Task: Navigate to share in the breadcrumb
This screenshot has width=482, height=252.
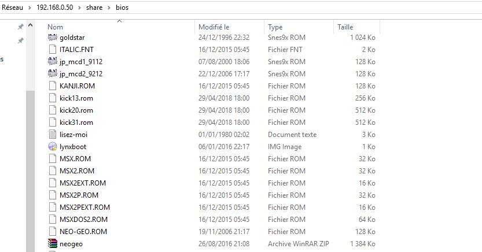Action: point(94,8)
